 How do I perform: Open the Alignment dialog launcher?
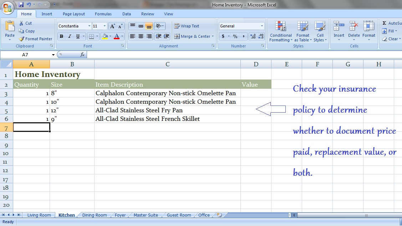[x=213, y=46]
